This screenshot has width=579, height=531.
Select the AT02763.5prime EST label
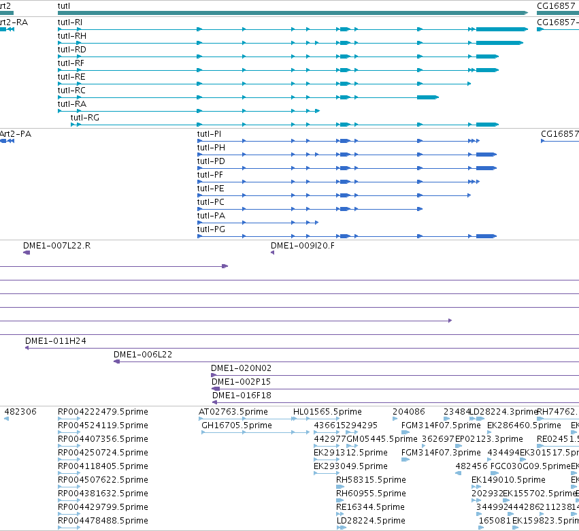tap(233, 412)
